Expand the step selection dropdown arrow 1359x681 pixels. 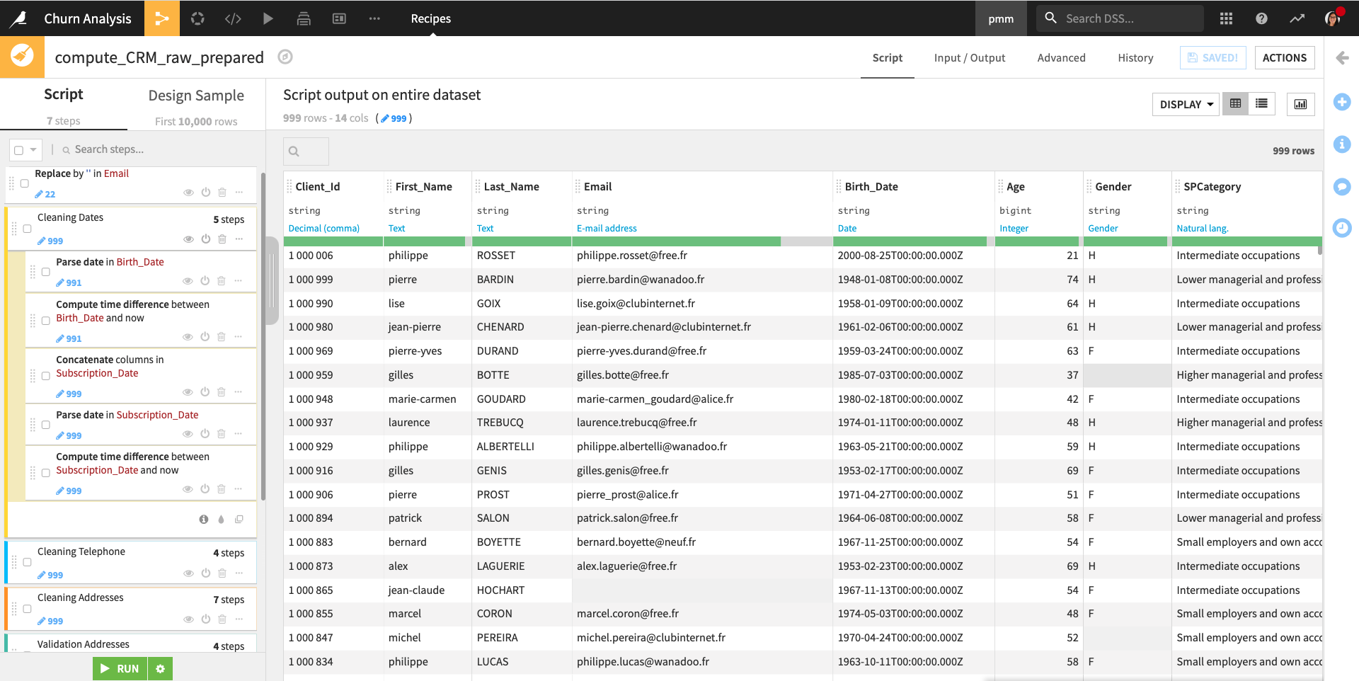coord(33,149)
